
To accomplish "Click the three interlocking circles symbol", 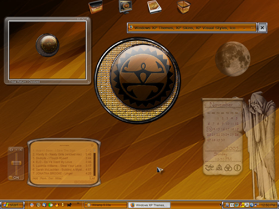I will pyautogui.click(x=228, y=168).
